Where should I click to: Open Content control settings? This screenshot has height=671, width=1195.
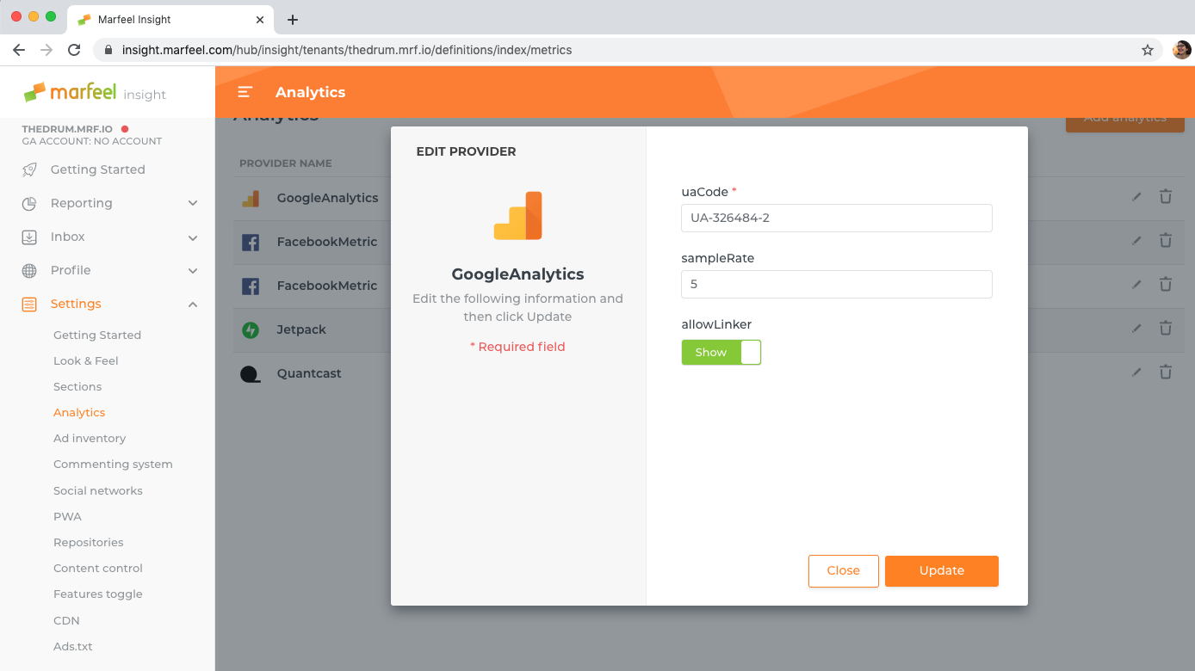click(x=98, y=568)
